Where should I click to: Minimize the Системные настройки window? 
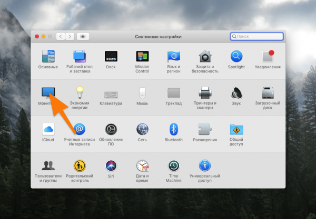[x=44, y=36]
